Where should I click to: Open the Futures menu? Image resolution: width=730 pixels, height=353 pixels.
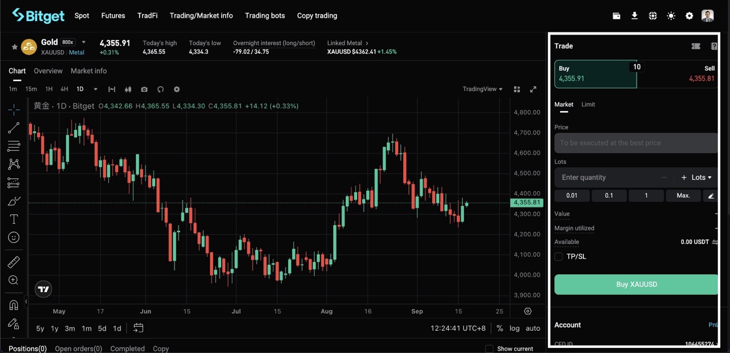113,15
